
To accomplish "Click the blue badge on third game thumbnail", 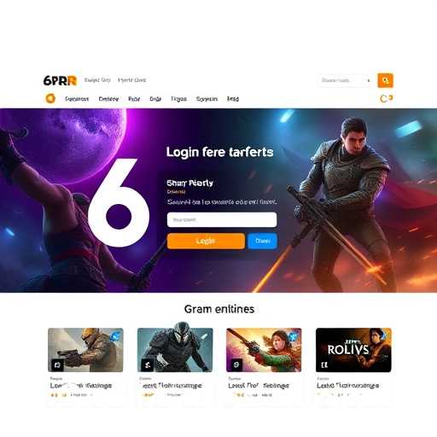I will [x=293, y=336].
